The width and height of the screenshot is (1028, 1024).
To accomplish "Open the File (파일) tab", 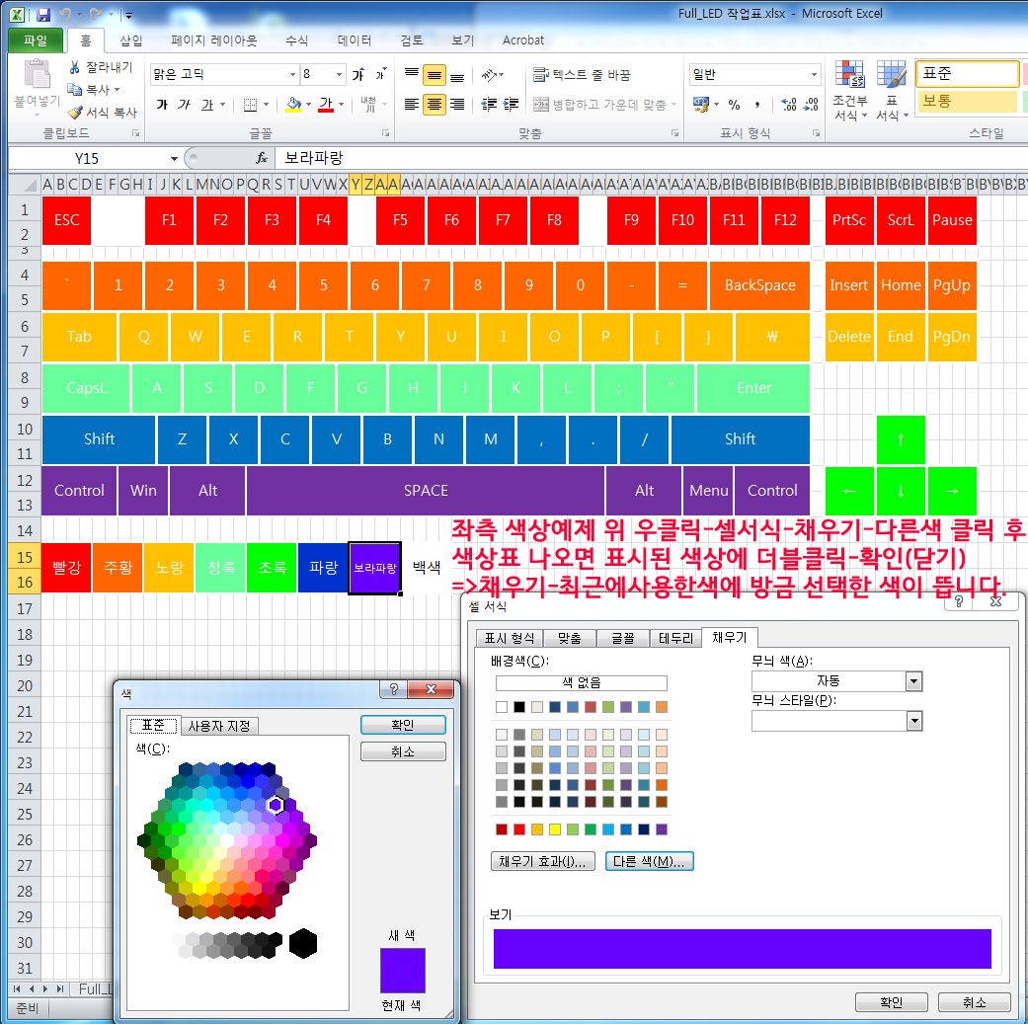I will tap(36, 39).
